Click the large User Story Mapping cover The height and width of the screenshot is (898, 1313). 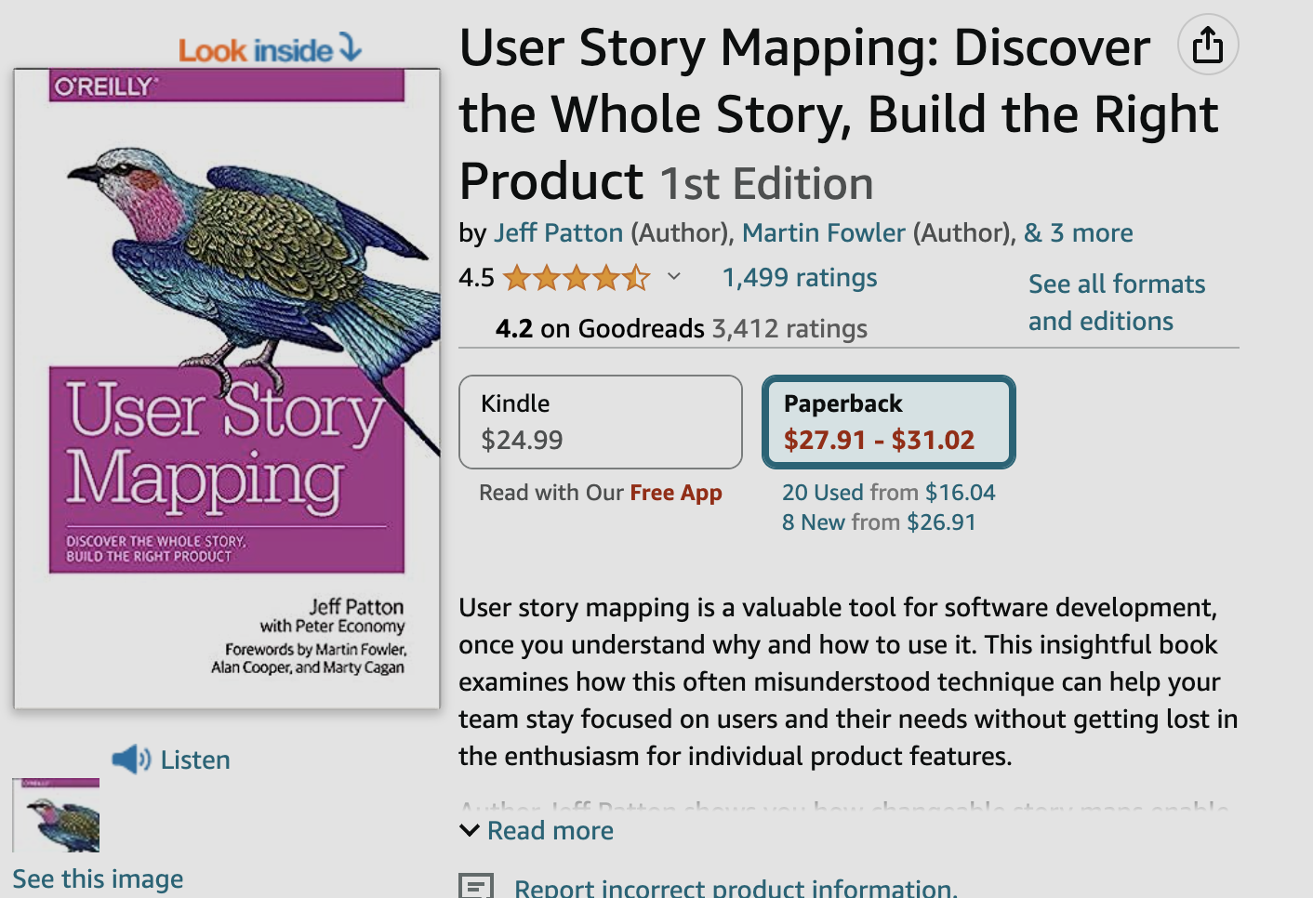pos(227,390)
